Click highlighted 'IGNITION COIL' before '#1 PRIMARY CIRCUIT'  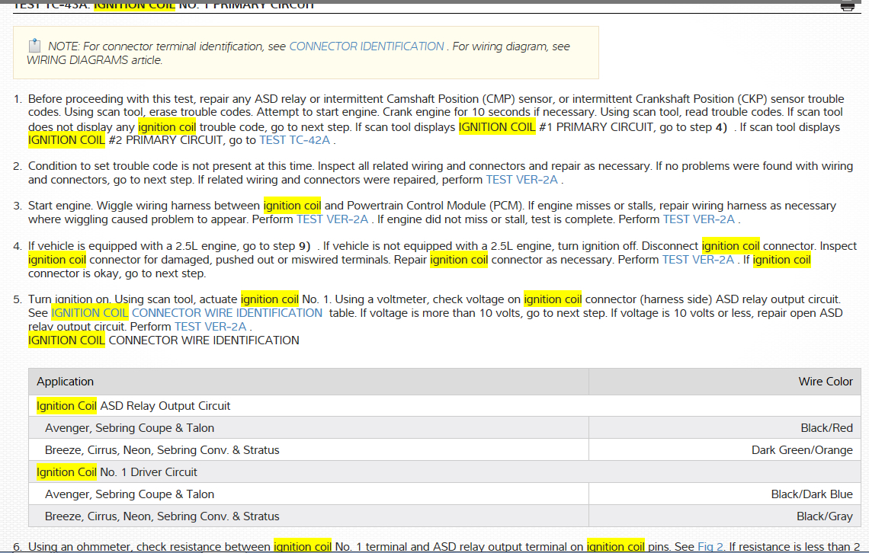click(497, 127)
